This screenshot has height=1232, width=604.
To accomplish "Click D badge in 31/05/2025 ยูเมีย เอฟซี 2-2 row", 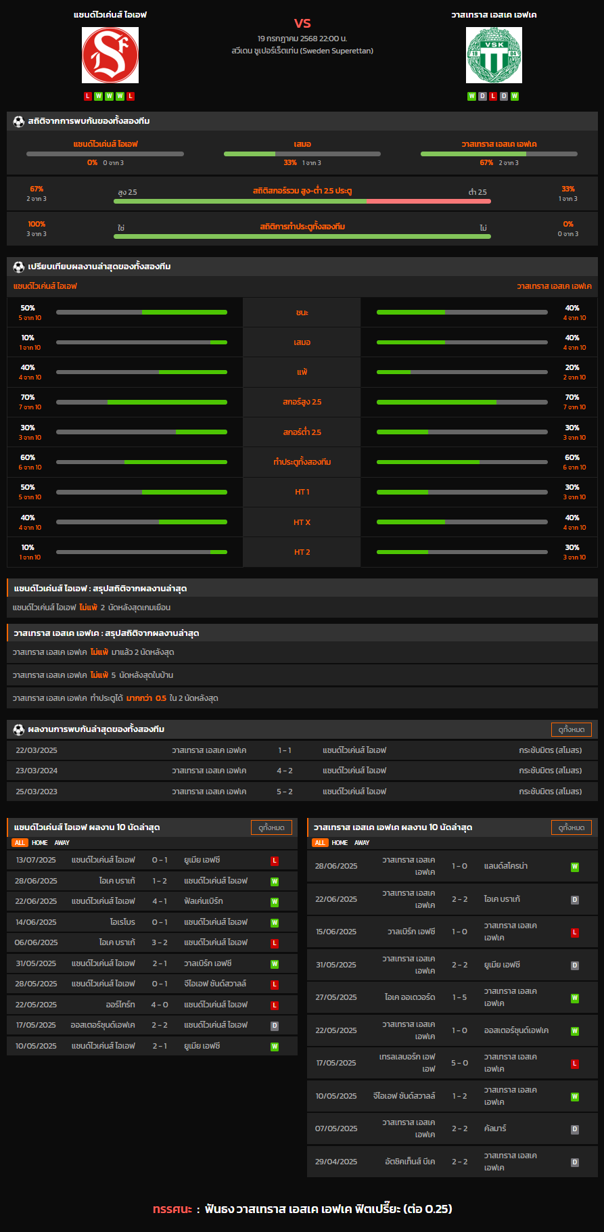I will coord(575,965).
